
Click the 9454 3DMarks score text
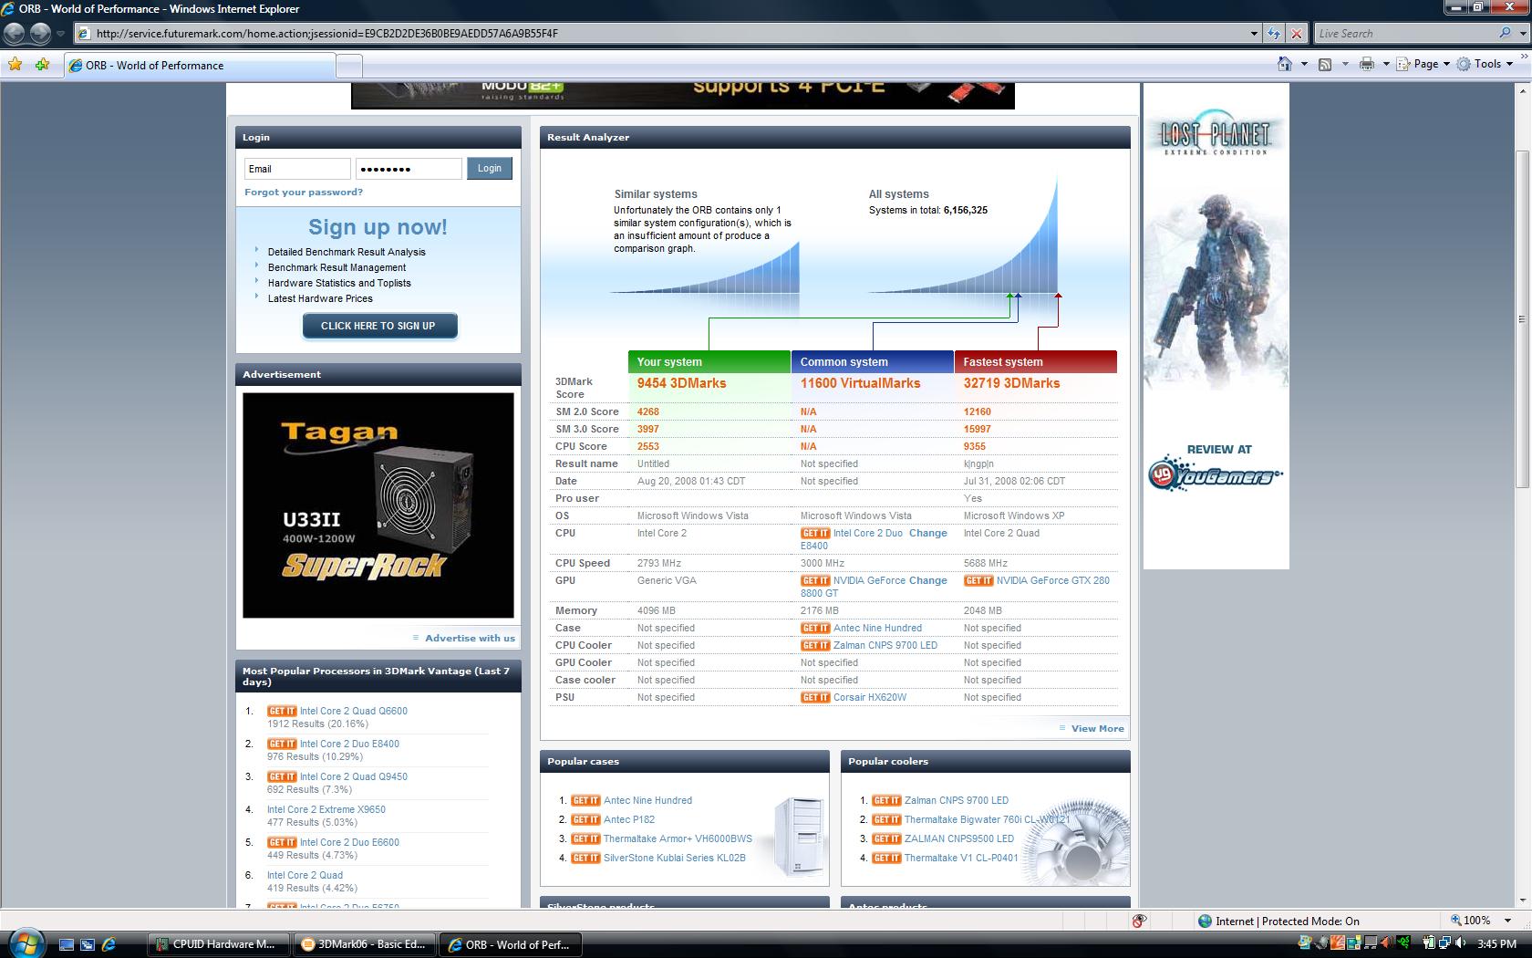[x=681, y=383]
